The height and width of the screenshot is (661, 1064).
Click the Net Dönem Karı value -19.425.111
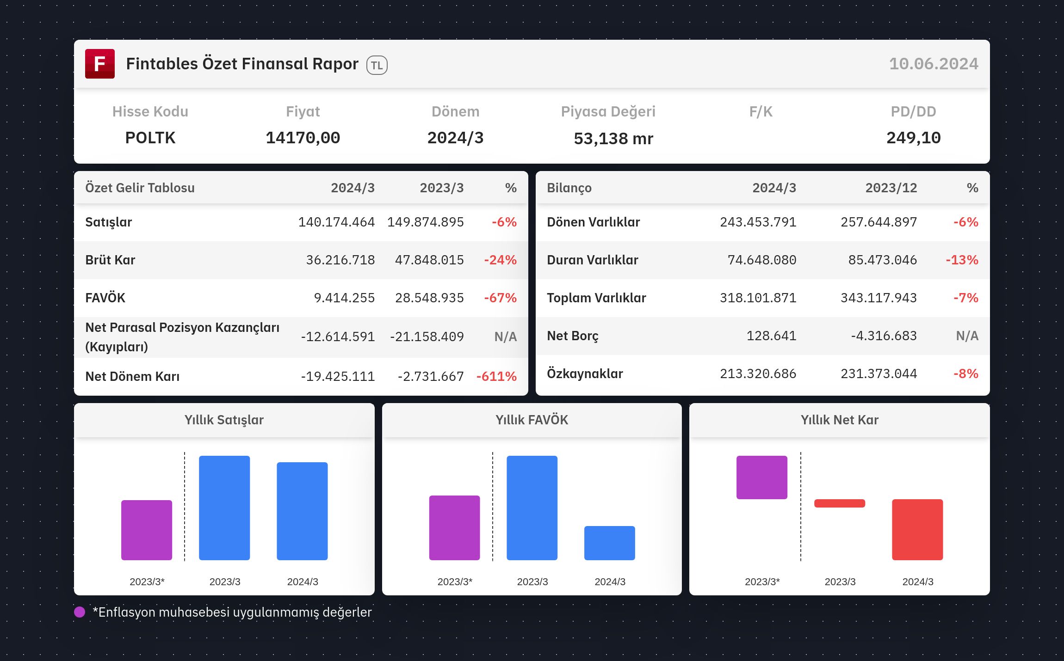tap(338, 376)
